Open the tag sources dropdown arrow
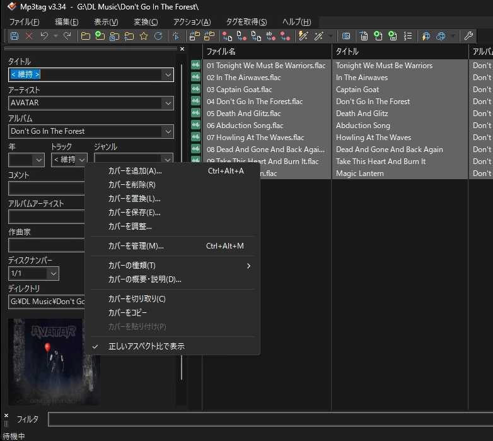 (x=453, y=36)
